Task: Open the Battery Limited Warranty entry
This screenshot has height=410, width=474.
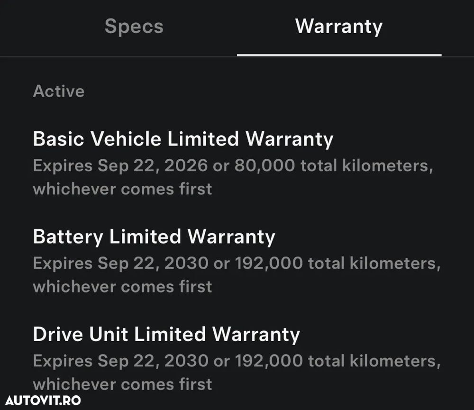Action: coord(154,237)
